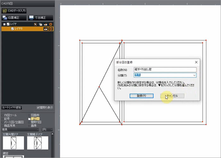Select the 部分図 category folder
Screen dimensions: 221x158
pos(34,118)
